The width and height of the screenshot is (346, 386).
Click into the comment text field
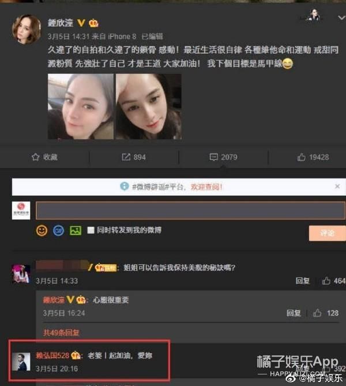click(190, 210)
